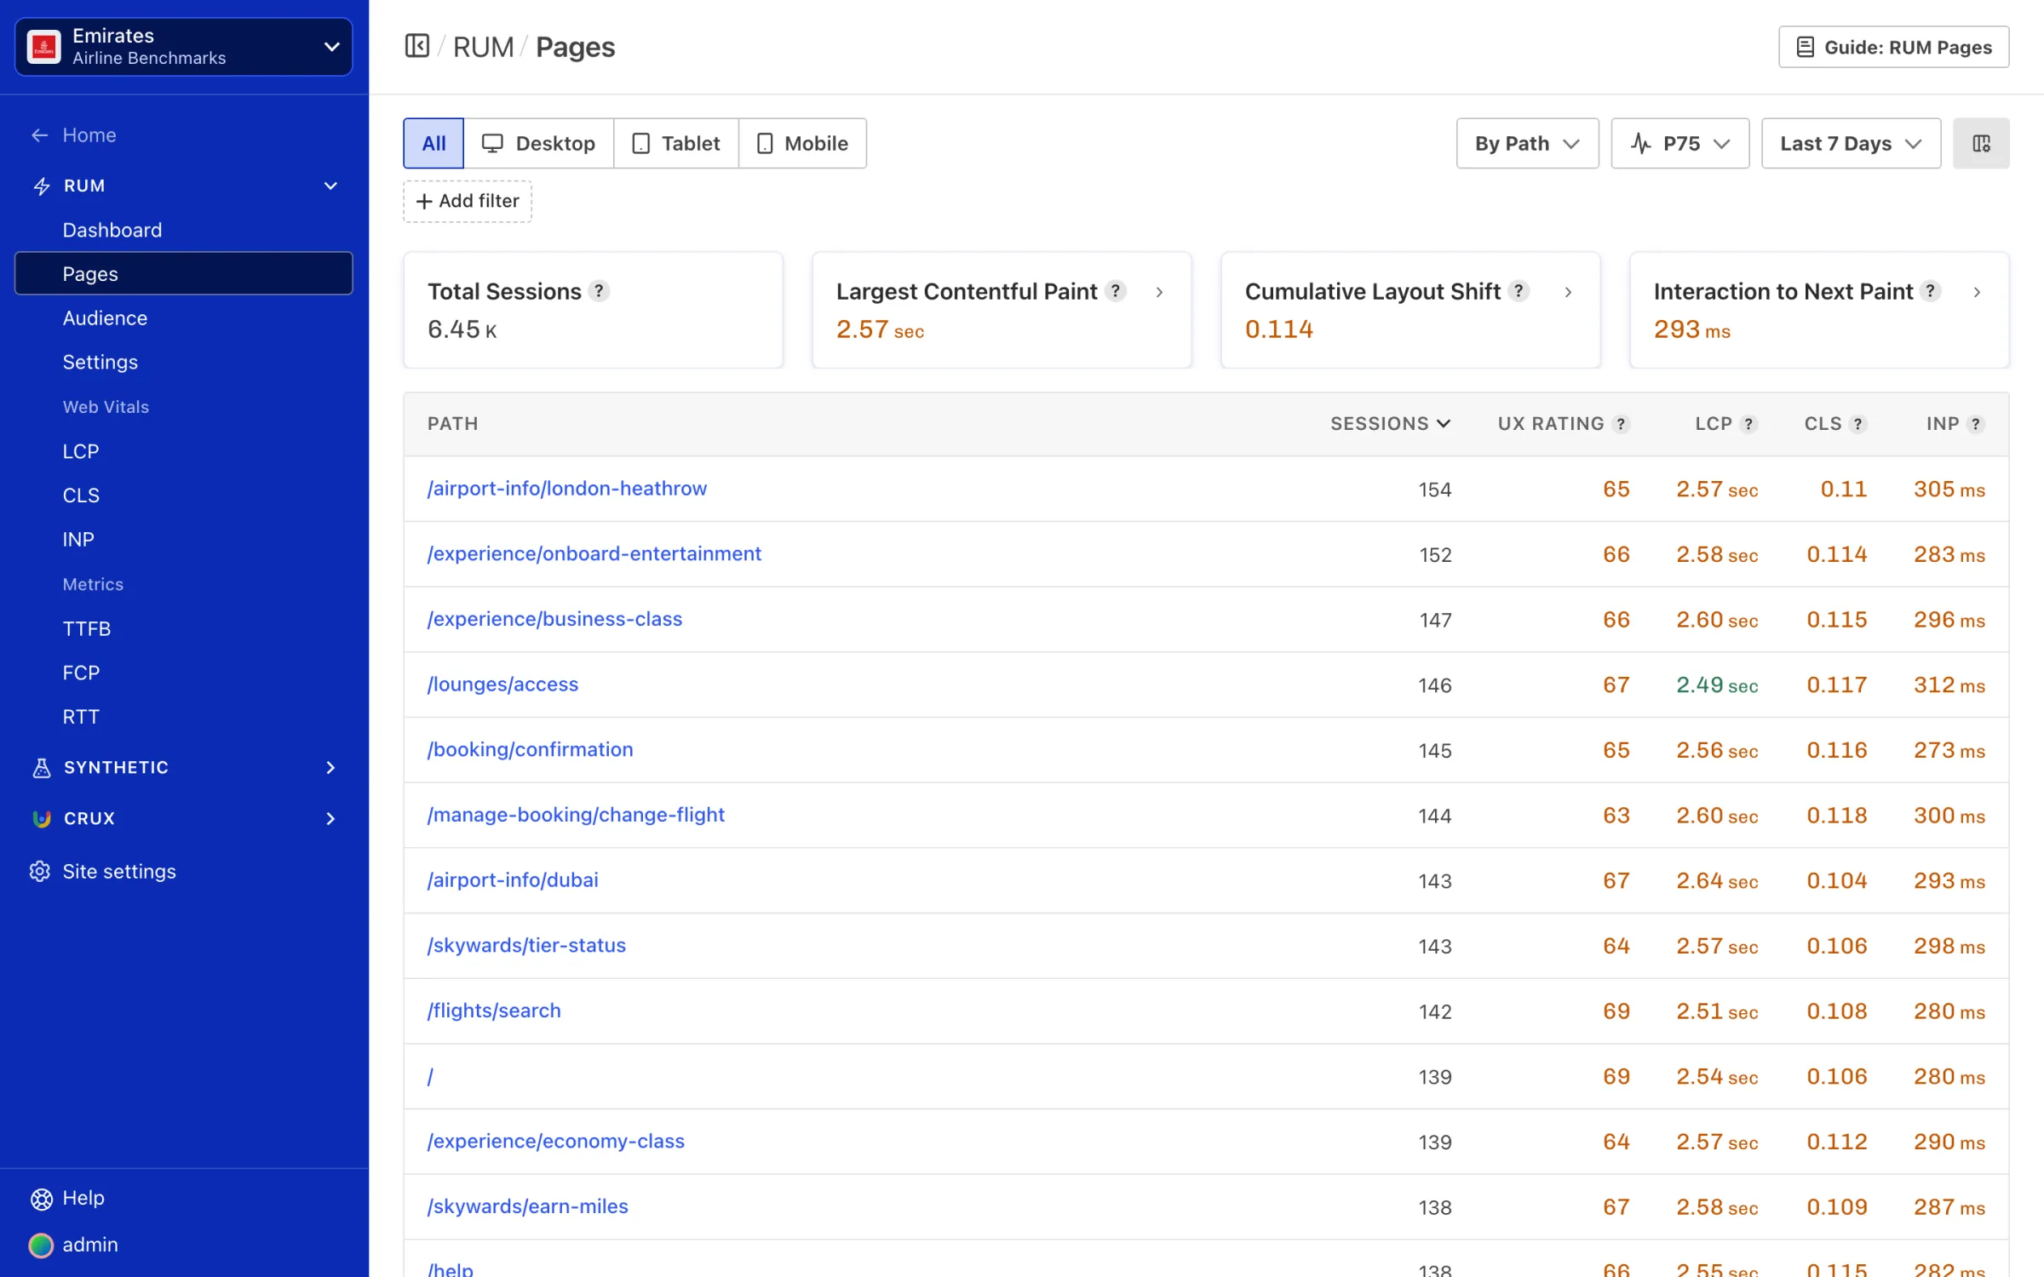The width and height of the screenshot is (2044, 1277).
Task: Click the Help lifebuoy icon
Action: [x=41, y=1199]
